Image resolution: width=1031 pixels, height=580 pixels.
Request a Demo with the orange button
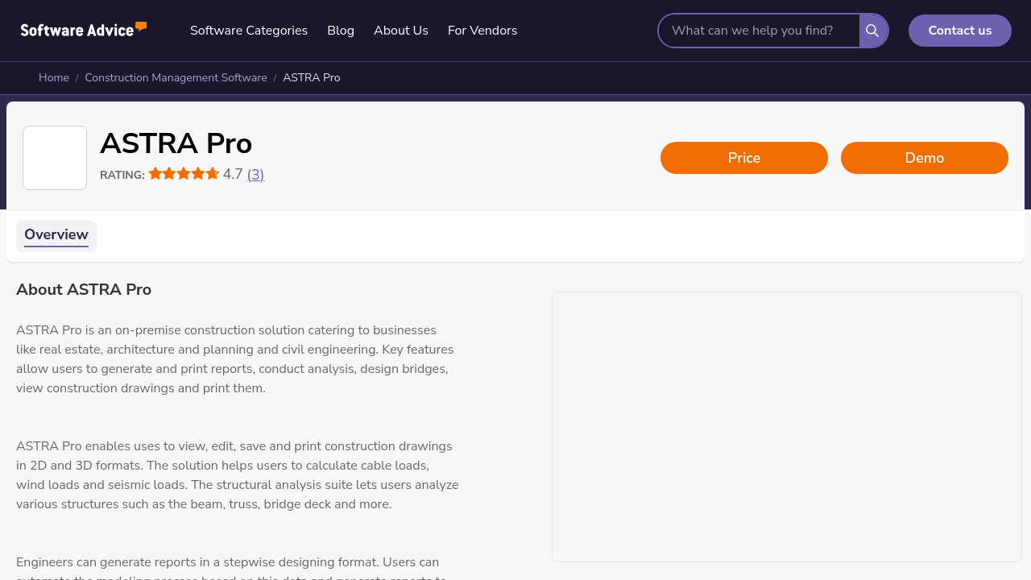click(x=925, y=158)
